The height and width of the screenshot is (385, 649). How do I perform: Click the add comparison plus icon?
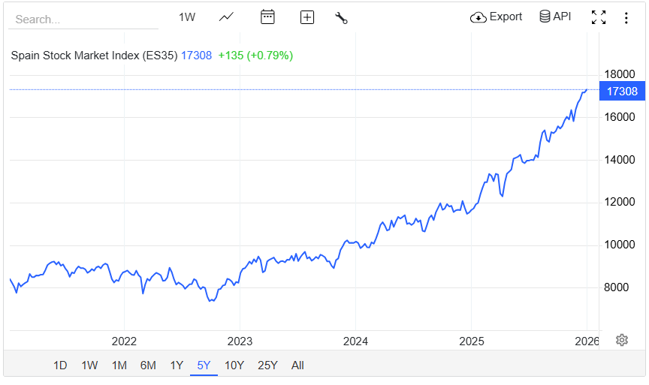point(306,17)
